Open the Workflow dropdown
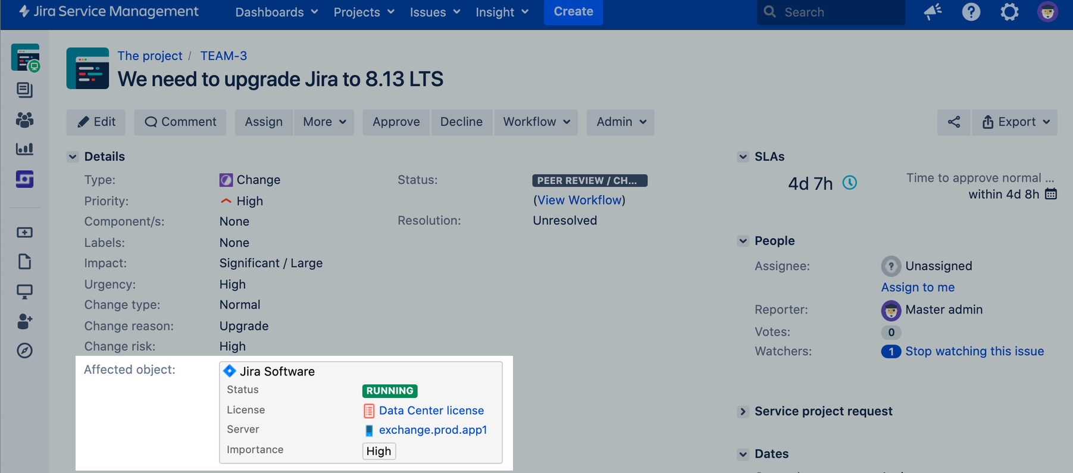Viewport: 1073px width, 473px height. pyautogui.click(x=536, y=122)
